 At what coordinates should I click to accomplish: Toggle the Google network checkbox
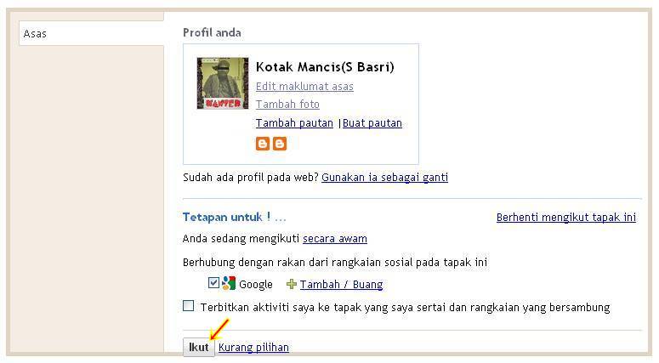[213, 283]
